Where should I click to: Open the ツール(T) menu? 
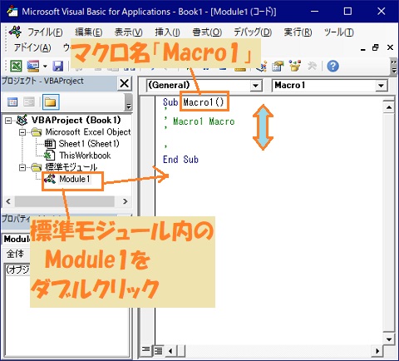(x=339, y=32)
